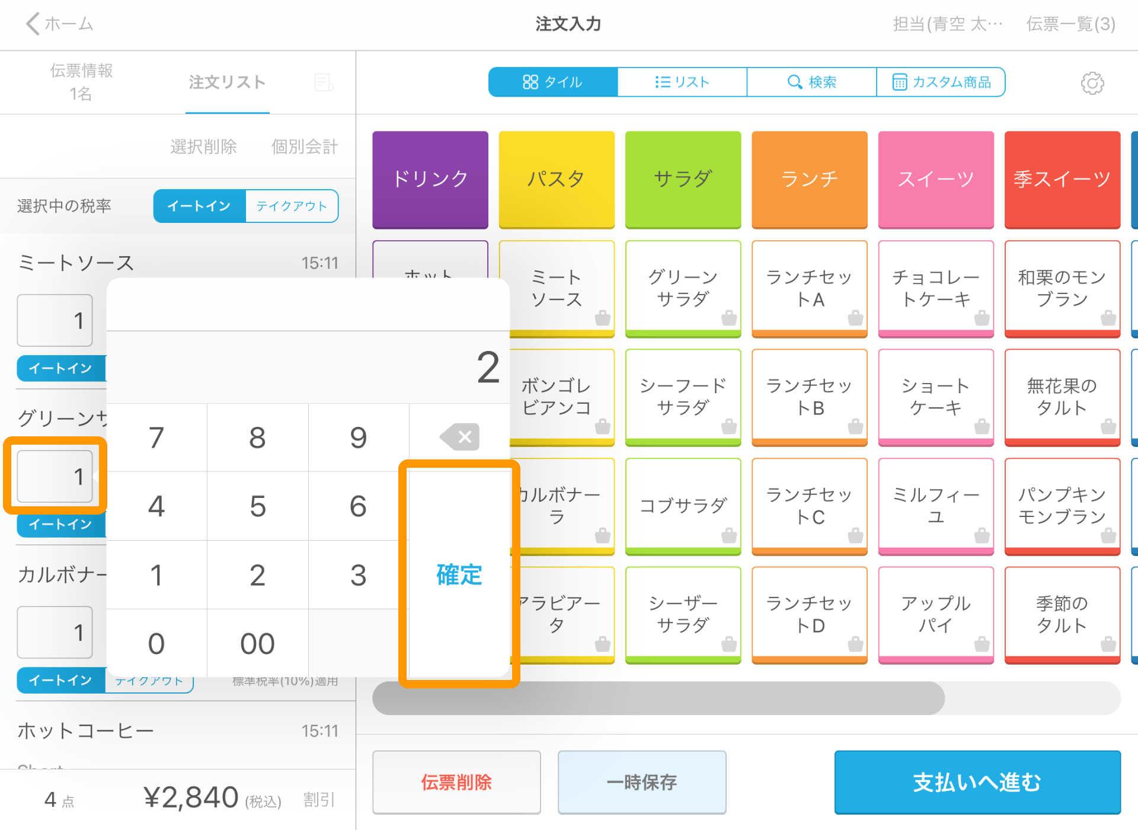Viewport: 1138px width, 830px height.
Task: Toggle イートイン under グリーンサラダ item
Action: (61, 524)
